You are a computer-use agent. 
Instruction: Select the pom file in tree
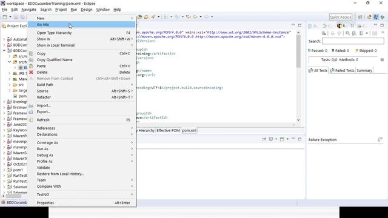point(20,96)
